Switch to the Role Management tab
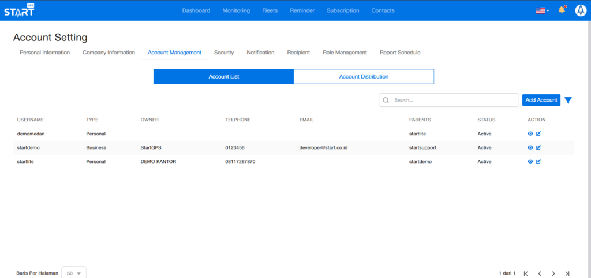Screen dimensions: 591x278 pos(345,53)
